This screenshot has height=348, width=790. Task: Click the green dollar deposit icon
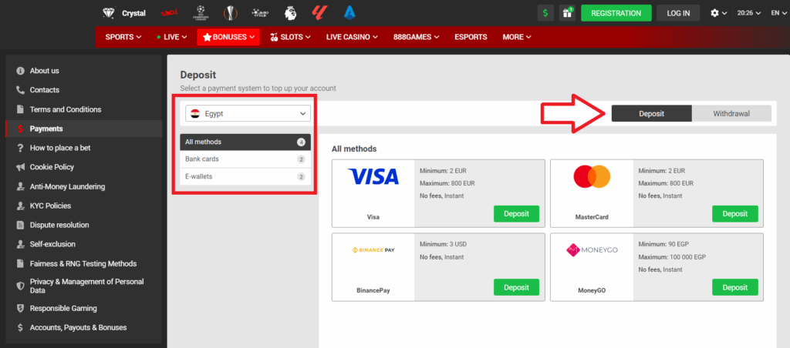545,13
